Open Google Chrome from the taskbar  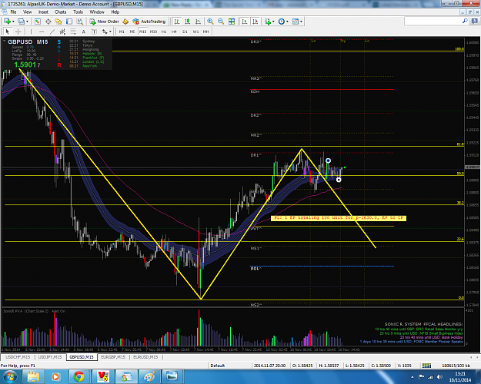[78, 376]
